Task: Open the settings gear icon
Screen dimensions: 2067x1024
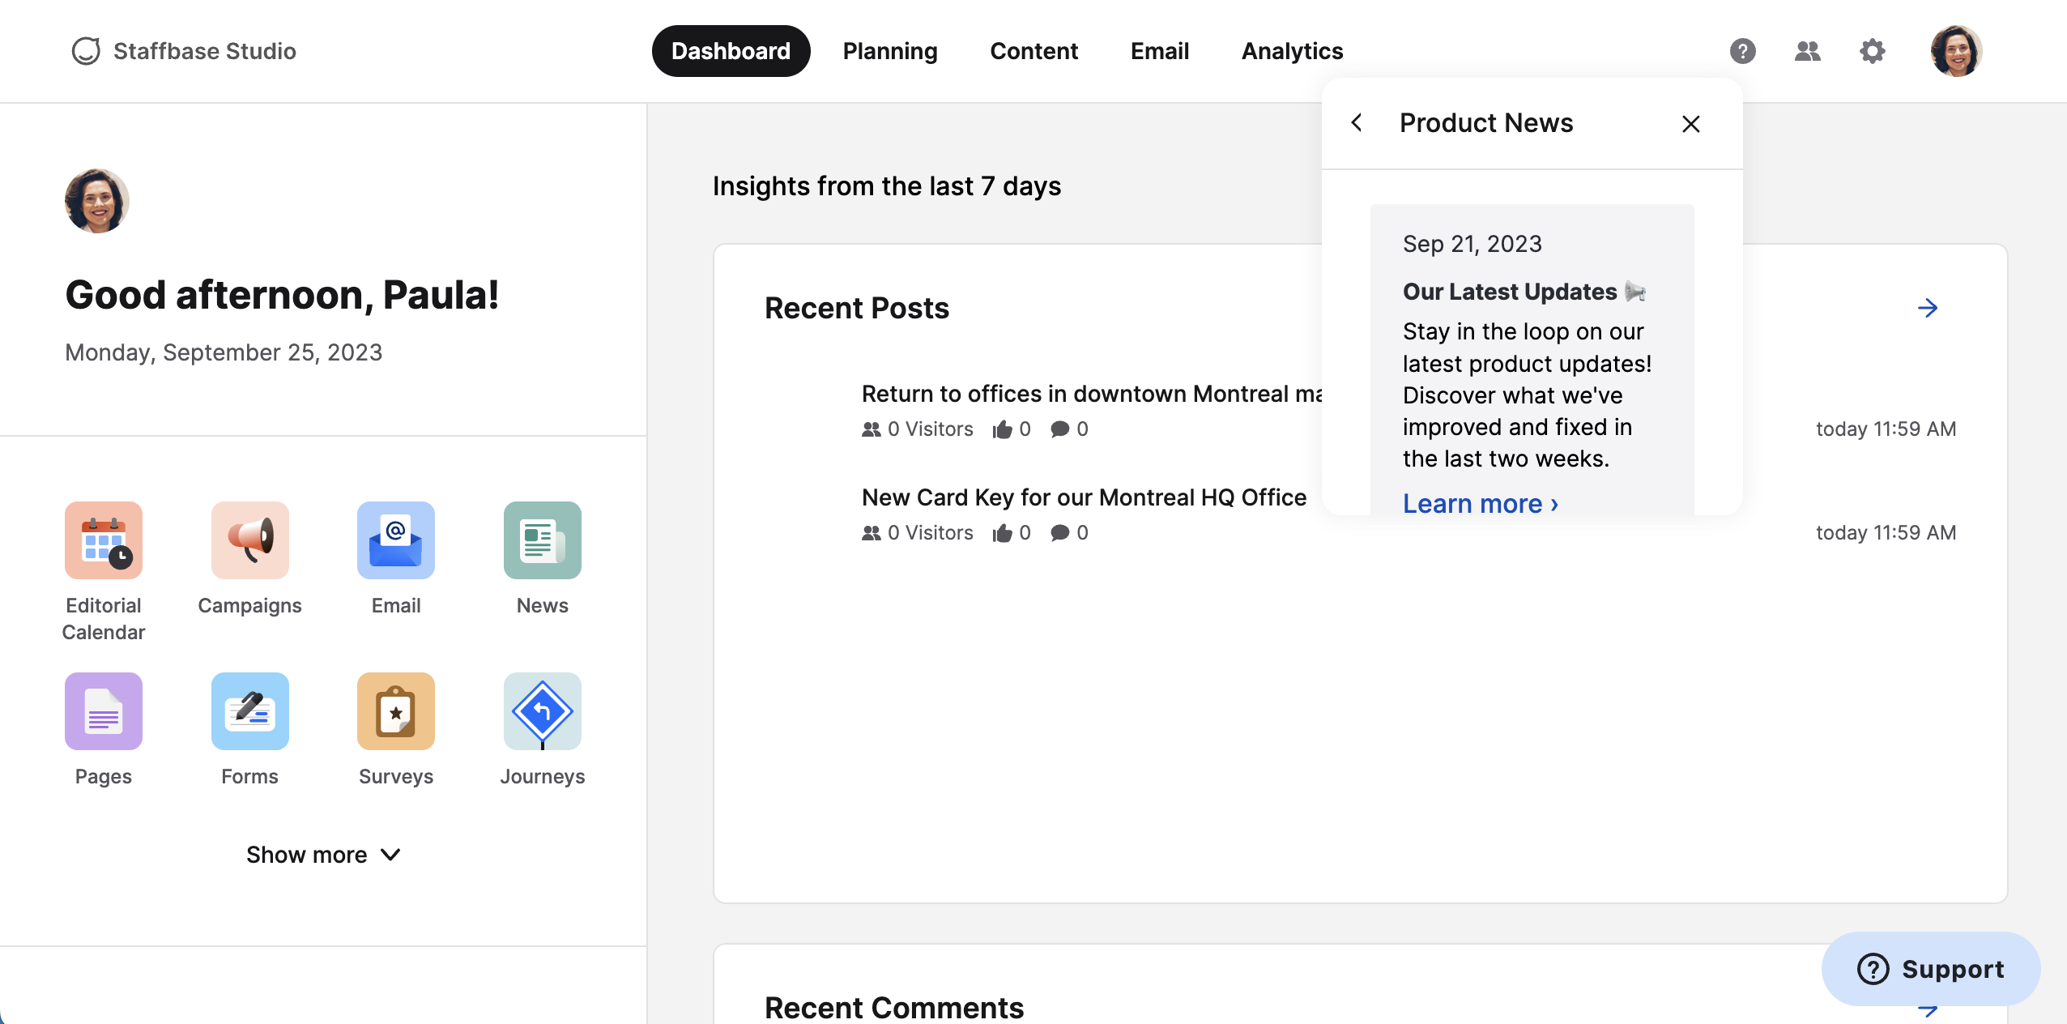Action: pyautogui.click(x=1872, y=51)
